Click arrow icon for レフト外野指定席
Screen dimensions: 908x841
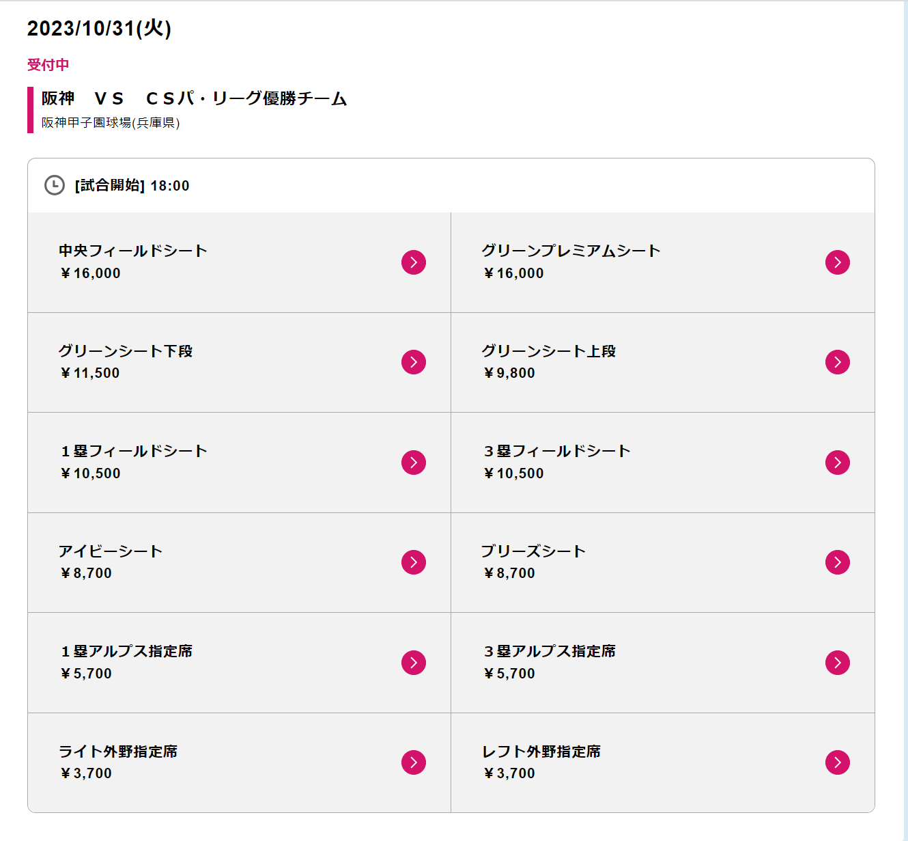pos(838,762)
